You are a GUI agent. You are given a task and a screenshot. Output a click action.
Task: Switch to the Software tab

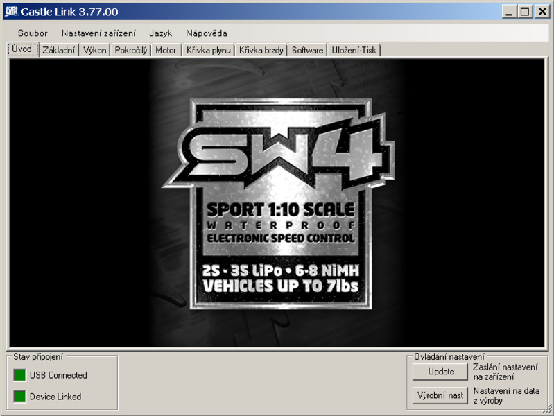point(307,50)
